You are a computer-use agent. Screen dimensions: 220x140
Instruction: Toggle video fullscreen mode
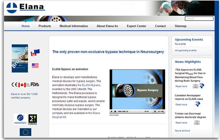pos(155,112)
